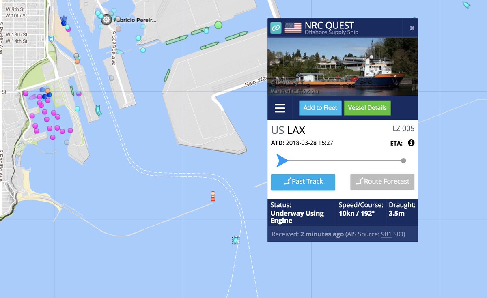Close the NRC QUEST vessel popup
Viewport: 487px width, 298px height.
(412, 28)
